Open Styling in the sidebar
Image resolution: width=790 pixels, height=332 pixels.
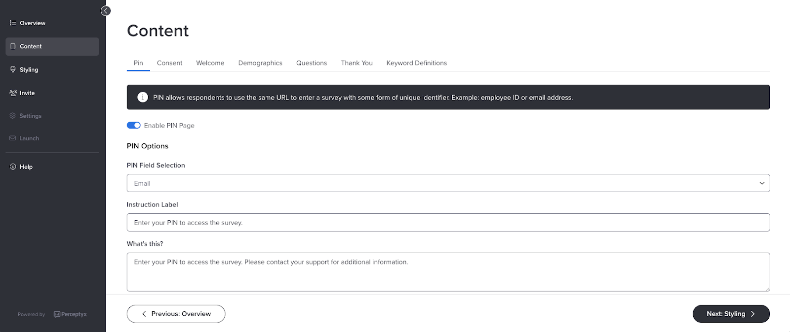(x=52, y=69)
